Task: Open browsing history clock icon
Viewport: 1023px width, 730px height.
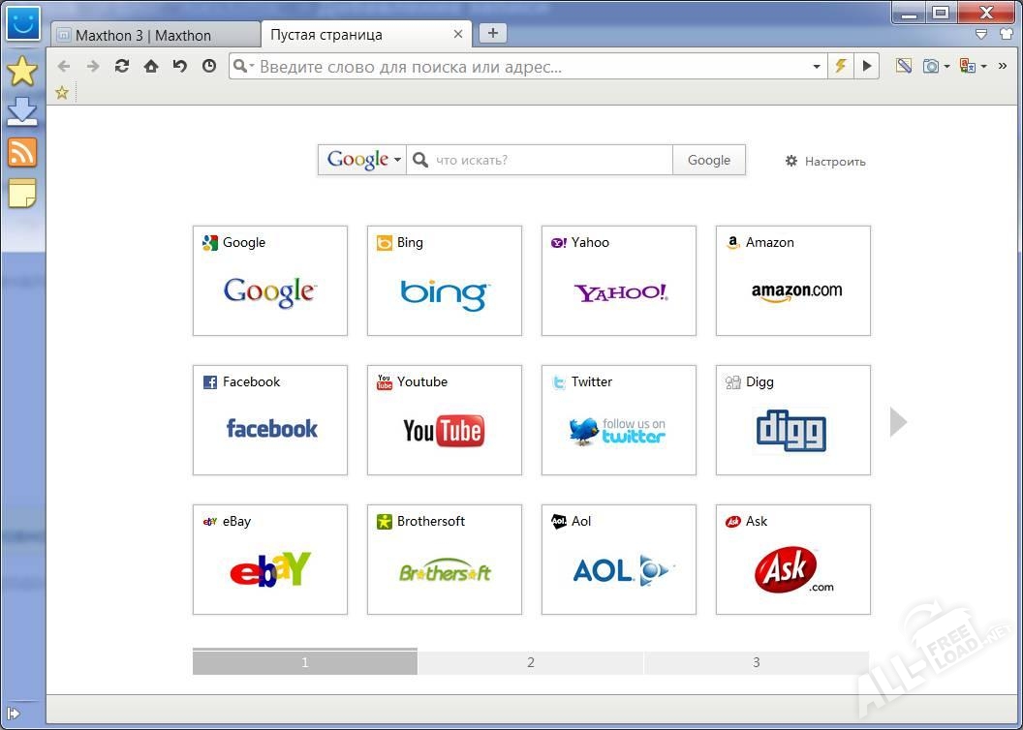Action: 209,67
